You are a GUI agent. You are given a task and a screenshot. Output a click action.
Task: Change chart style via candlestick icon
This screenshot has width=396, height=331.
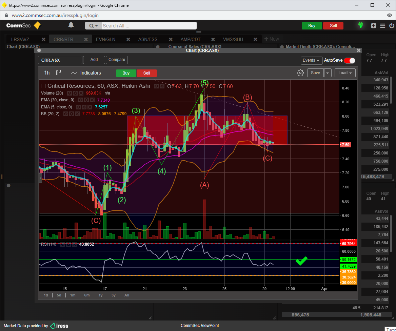[x=58, y=73]
